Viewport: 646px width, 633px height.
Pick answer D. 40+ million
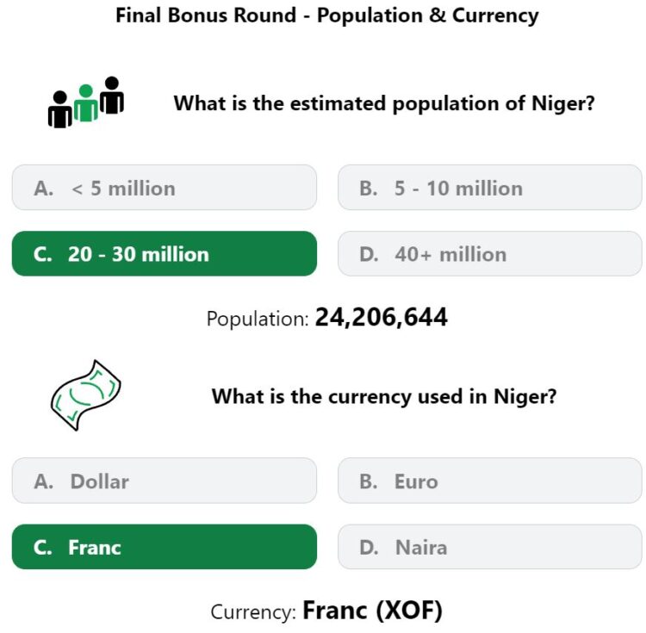pos(490,254)
